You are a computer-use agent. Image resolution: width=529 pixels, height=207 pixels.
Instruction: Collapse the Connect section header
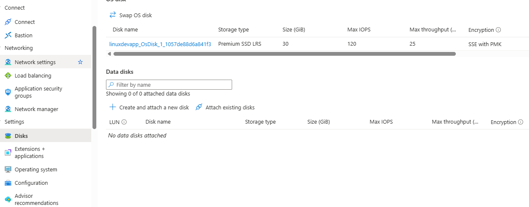15,8
